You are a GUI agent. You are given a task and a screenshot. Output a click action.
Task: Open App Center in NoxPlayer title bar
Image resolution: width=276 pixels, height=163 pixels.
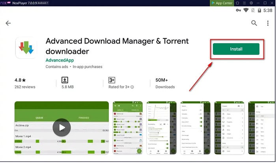click(222, 3)
